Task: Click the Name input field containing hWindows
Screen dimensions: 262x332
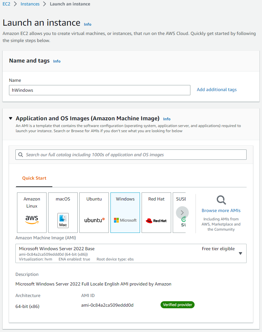Action: (x=100, y=90)
